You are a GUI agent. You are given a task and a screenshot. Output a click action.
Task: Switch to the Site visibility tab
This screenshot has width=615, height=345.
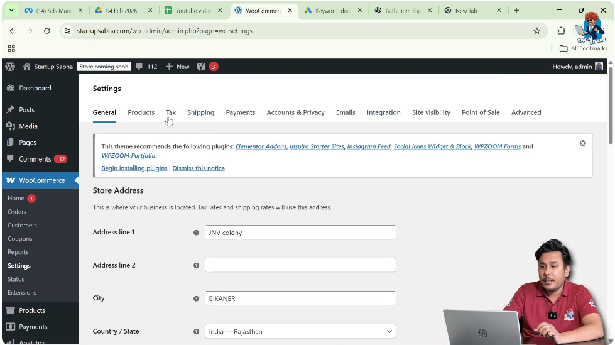tap(431, 112)
